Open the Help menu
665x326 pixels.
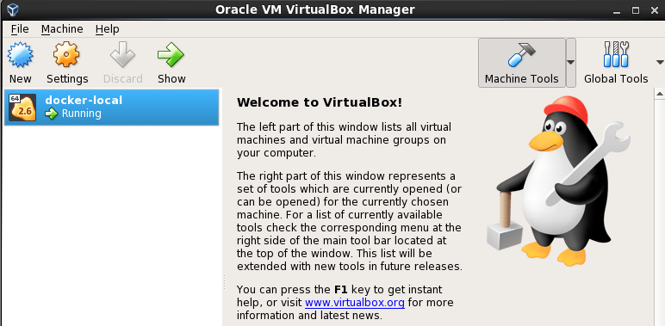(x=107, y=28)
